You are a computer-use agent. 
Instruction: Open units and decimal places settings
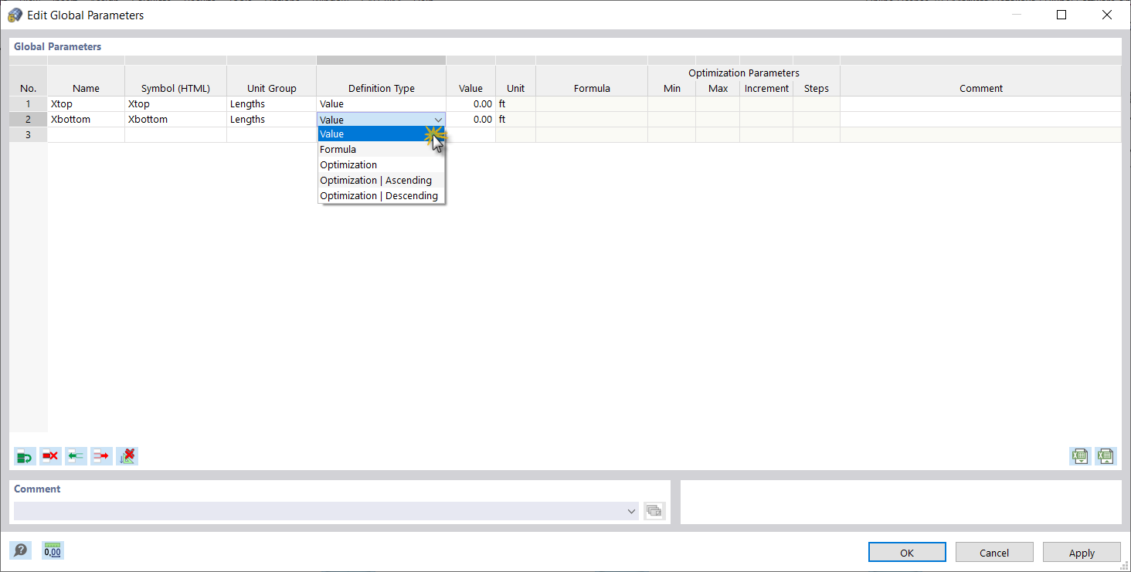click(x=52, y=550)
